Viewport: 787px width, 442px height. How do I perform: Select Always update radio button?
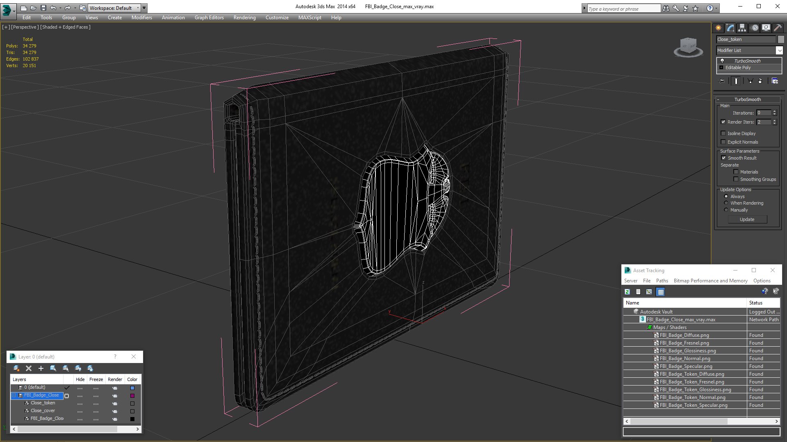[726, 196]
